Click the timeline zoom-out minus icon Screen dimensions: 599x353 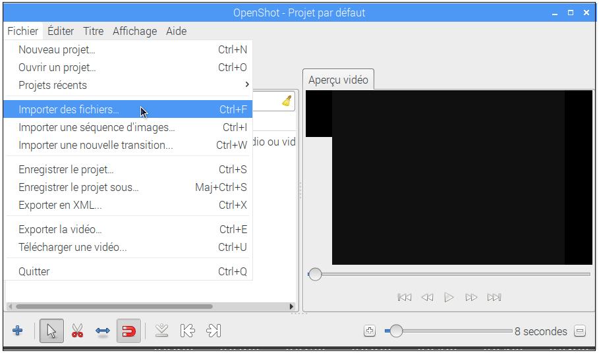580,331
